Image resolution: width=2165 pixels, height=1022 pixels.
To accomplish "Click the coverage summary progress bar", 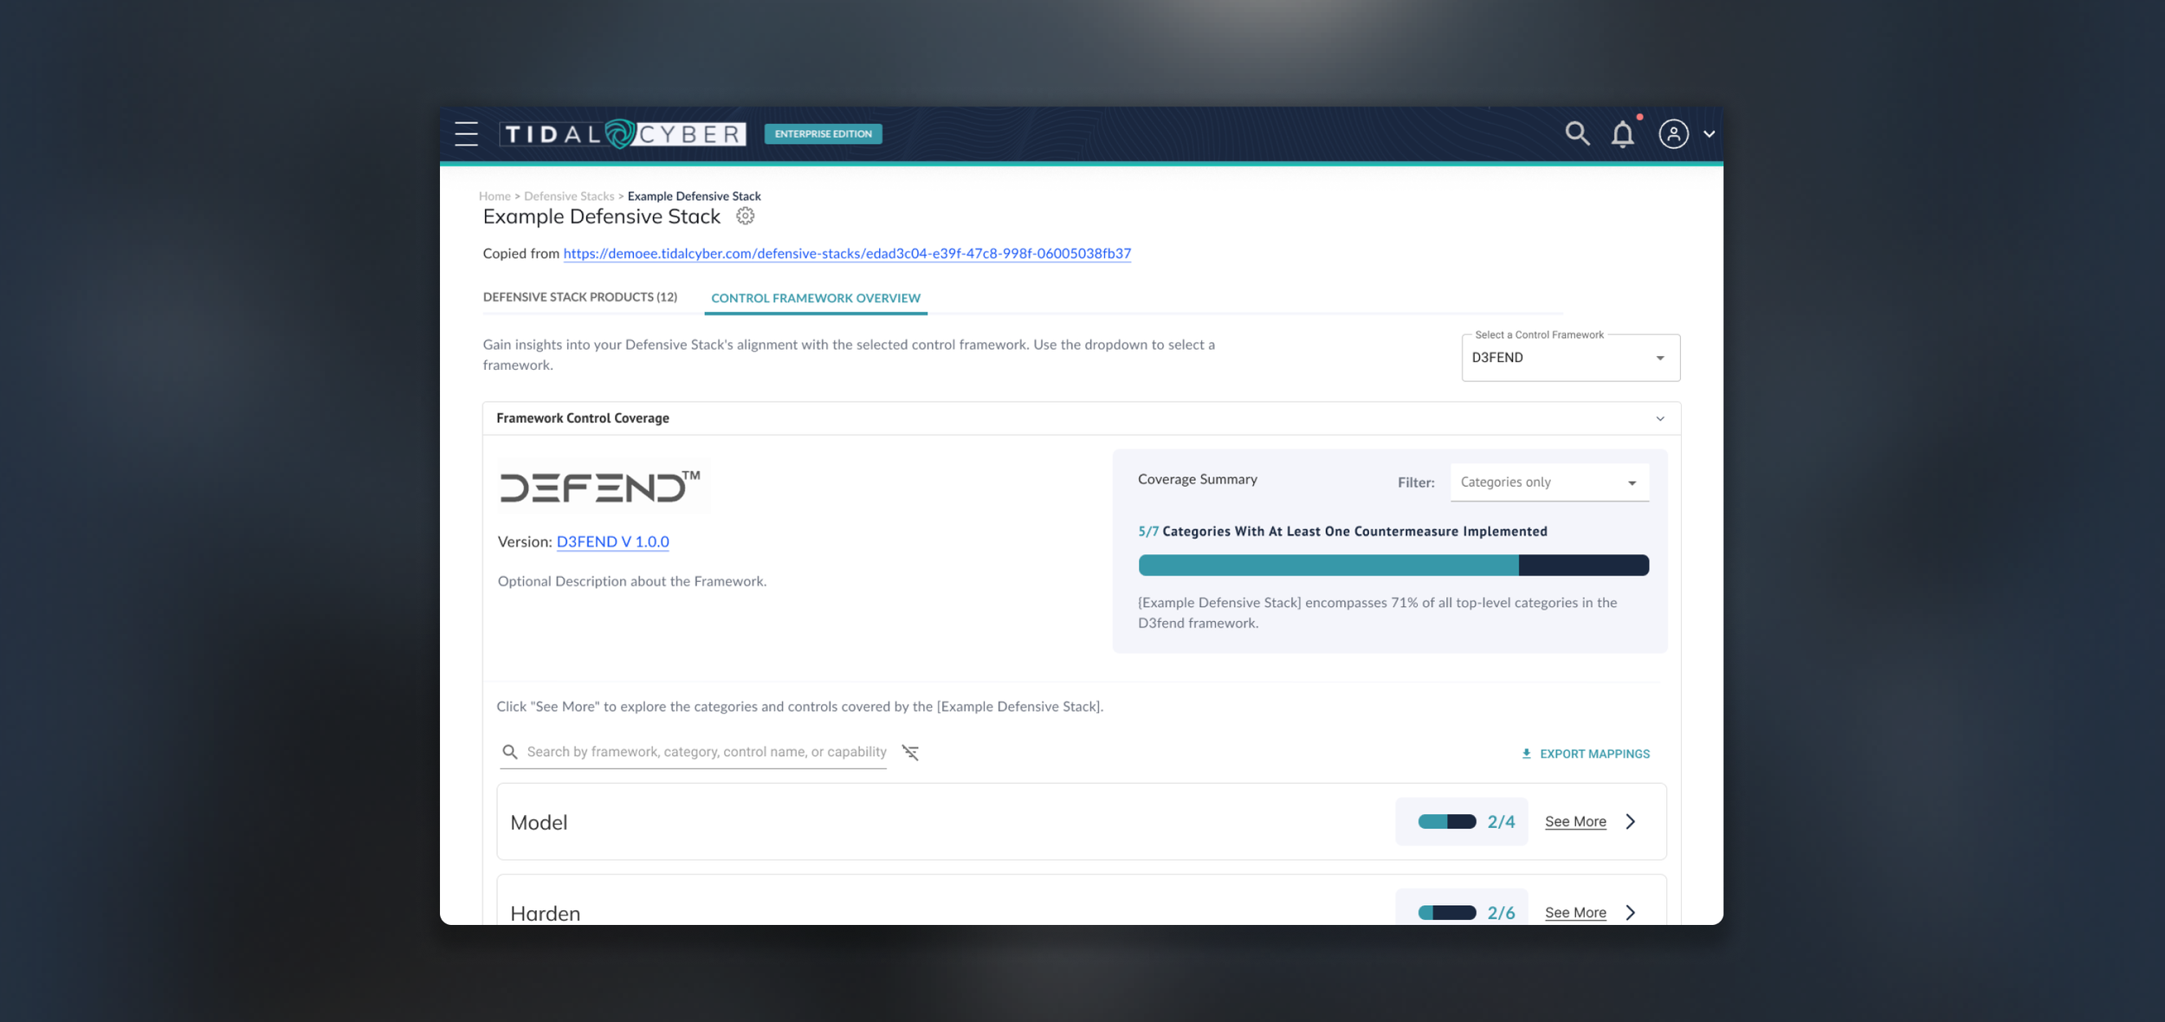I will pos(1393,566).
